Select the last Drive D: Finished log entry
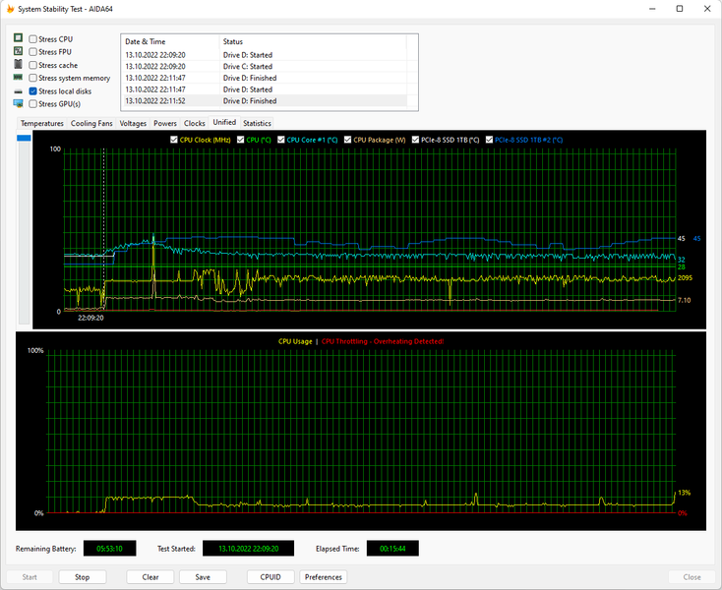Image resolution: width=722 pixels, height=590 pixels. pos(249,100)
